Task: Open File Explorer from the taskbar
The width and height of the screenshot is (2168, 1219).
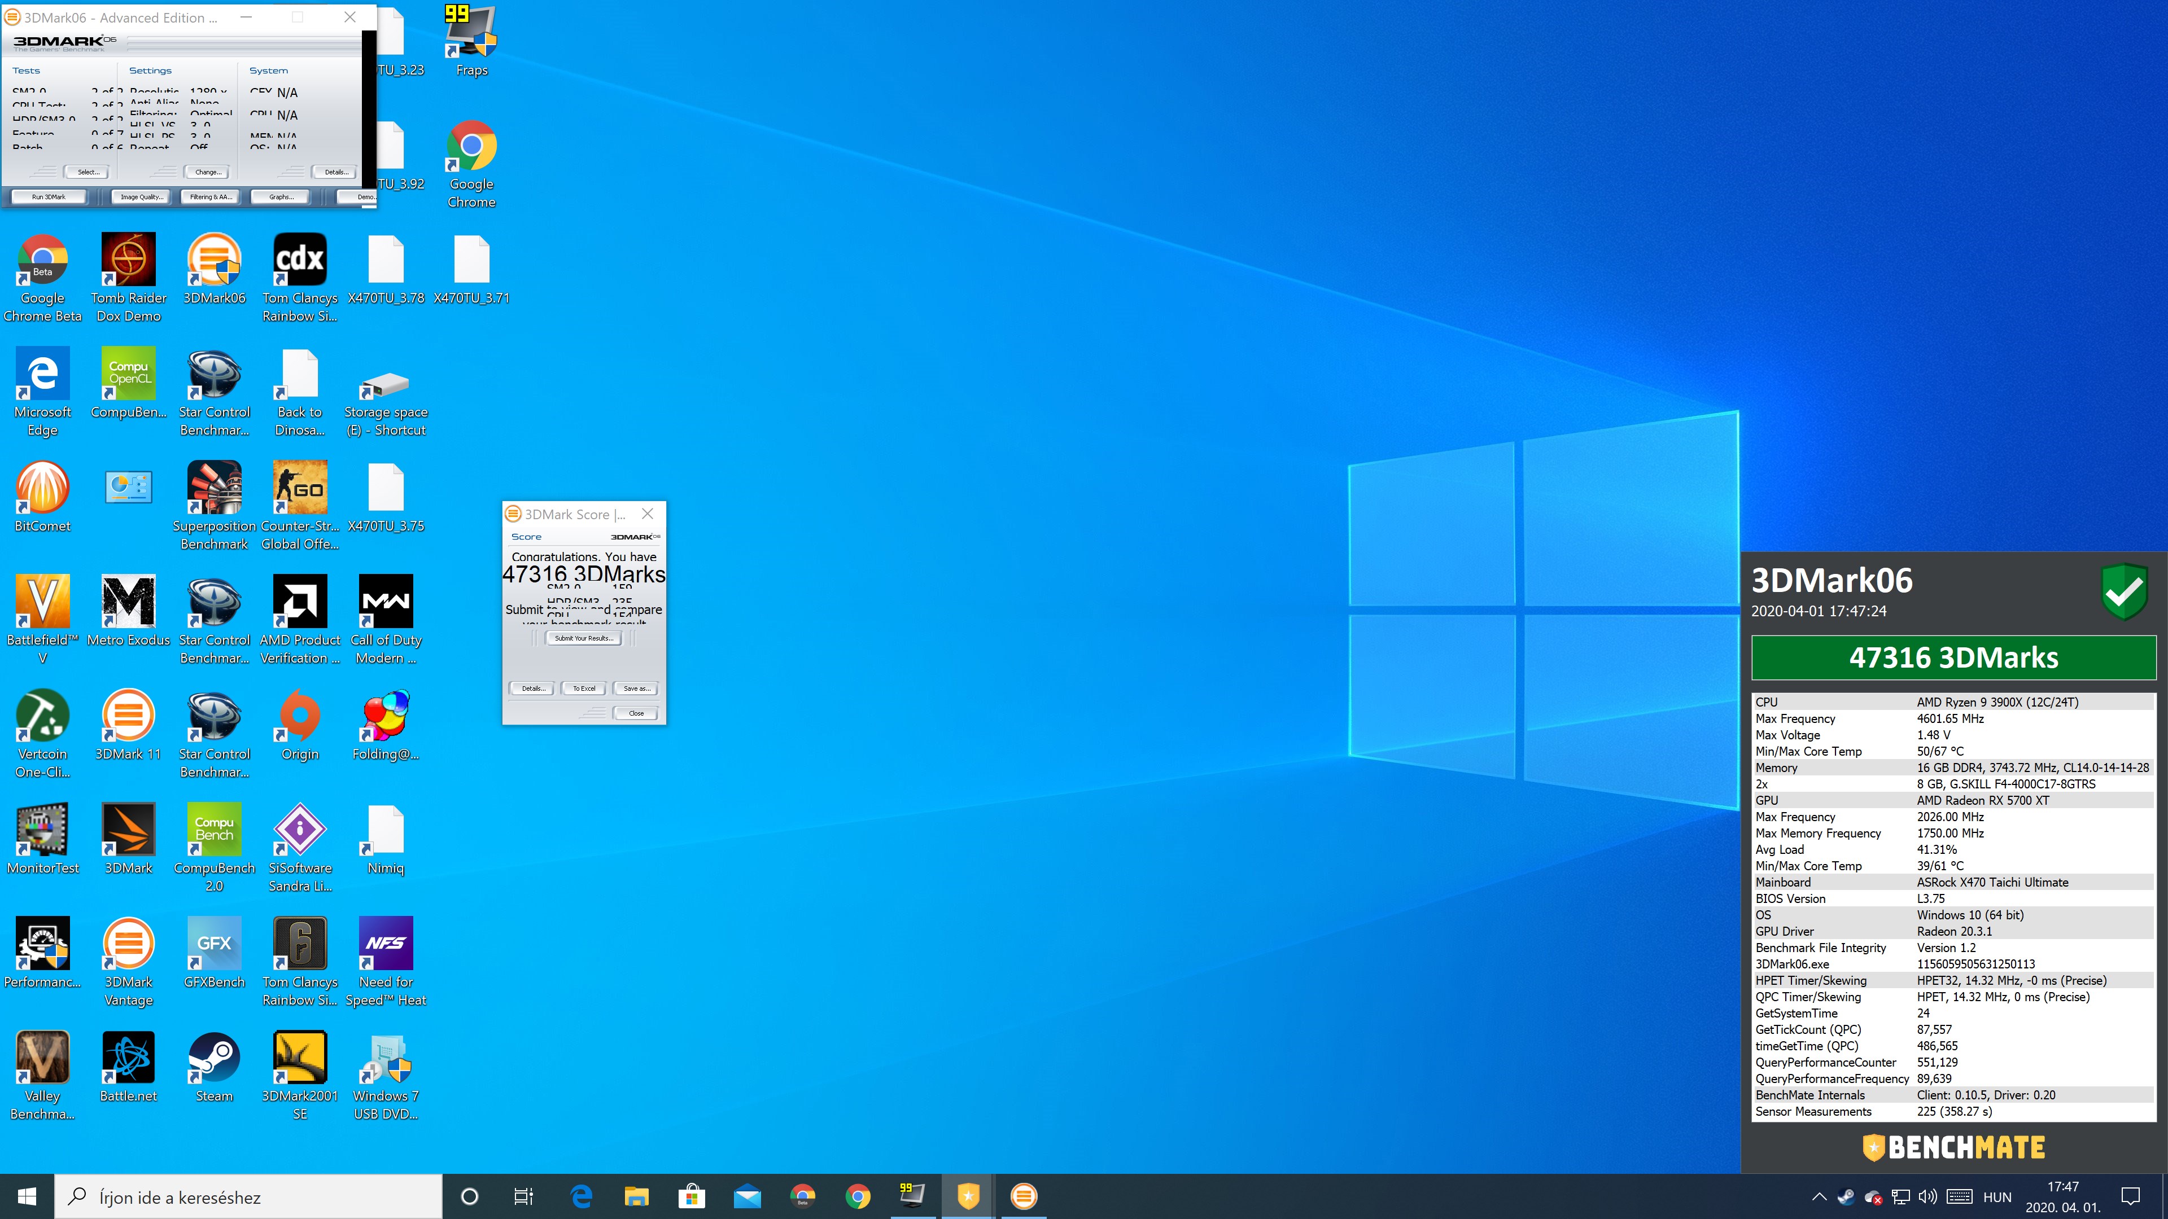Action: [636, 1196]
